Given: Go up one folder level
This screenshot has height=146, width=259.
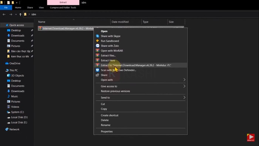Looking at the screenshot, I should click(x=20, y=14).
